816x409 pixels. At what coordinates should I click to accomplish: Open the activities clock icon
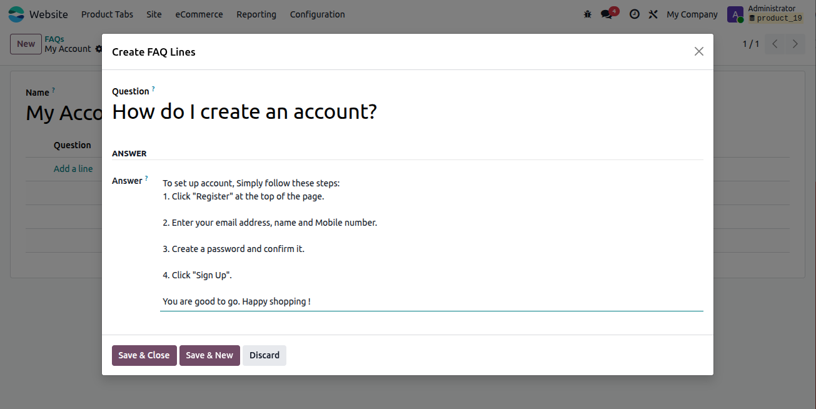pyautogui.click(x=634, y=14)
